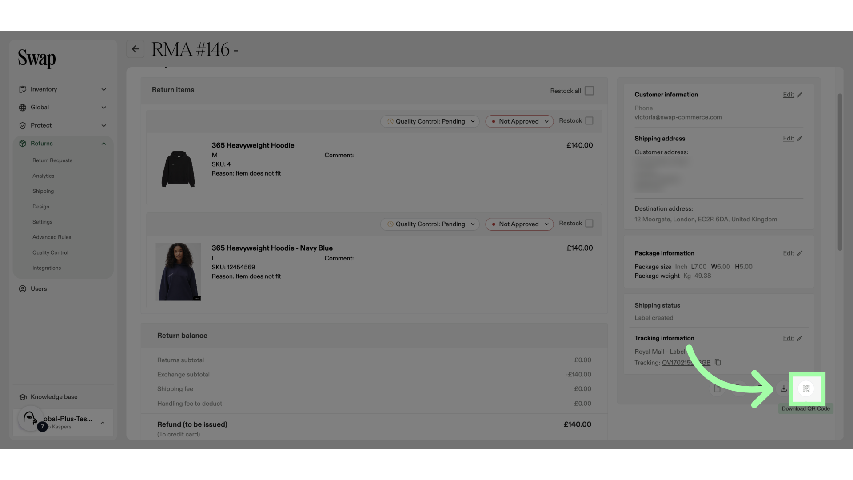
Task: Open Return Requests in the sidebar
Action: point(52,160)
